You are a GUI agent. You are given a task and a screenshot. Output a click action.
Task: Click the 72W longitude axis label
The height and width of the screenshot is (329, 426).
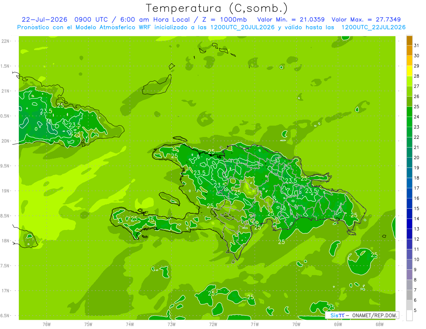tap(213, 324)
